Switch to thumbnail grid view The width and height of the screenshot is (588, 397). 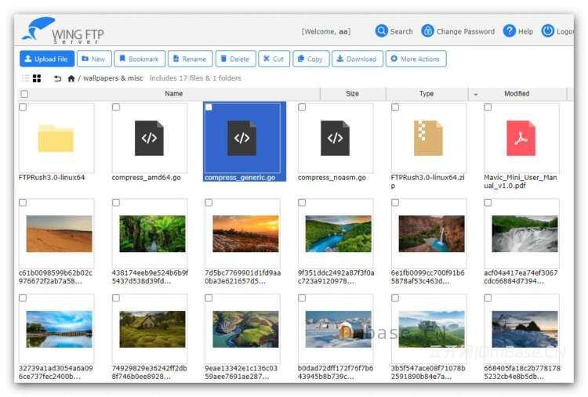37,78
